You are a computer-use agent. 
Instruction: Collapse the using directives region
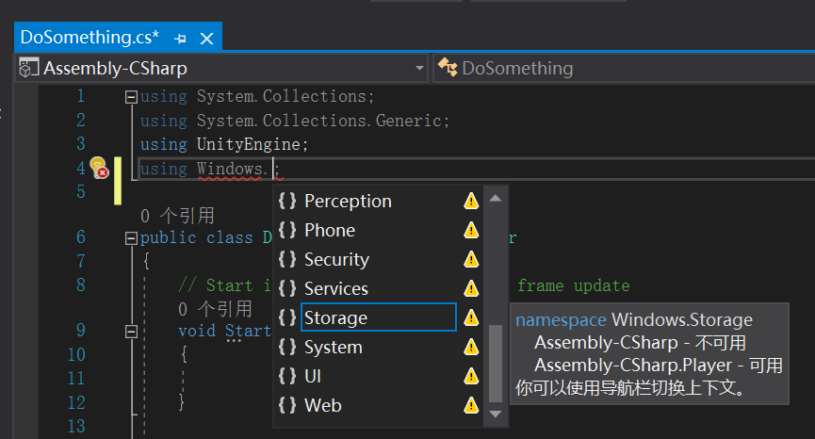tap(131, 97)
